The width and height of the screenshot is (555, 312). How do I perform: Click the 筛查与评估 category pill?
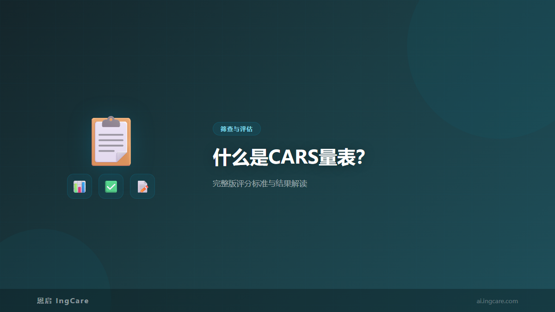(x=237, y=129)
